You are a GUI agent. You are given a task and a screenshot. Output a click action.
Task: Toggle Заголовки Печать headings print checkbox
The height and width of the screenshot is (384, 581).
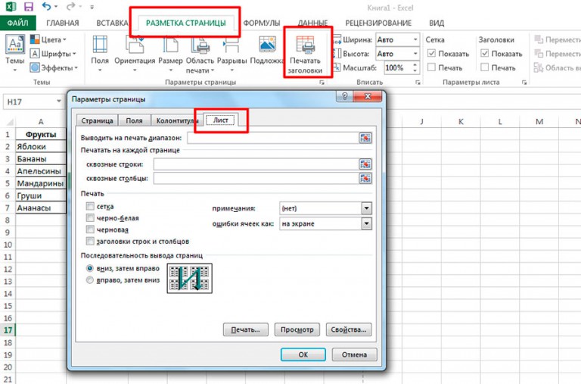[485, 67]
